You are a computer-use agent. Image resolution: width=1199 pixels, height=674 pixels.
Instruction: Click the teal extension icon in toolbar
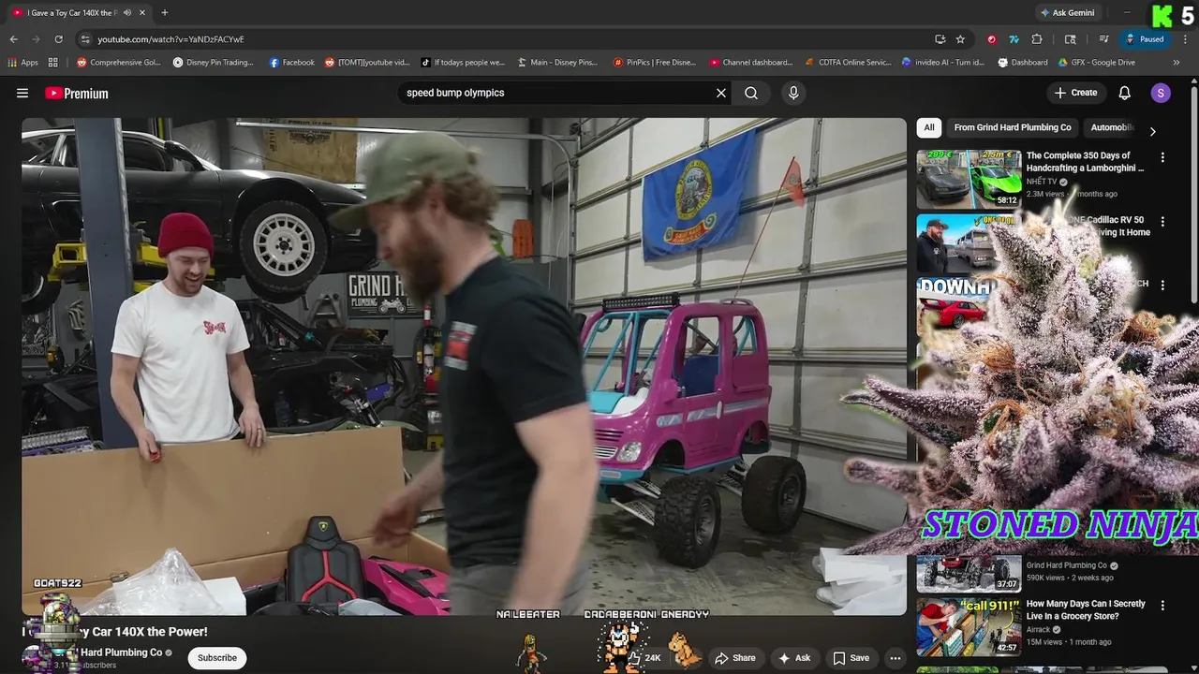(x=1014, y=39)
